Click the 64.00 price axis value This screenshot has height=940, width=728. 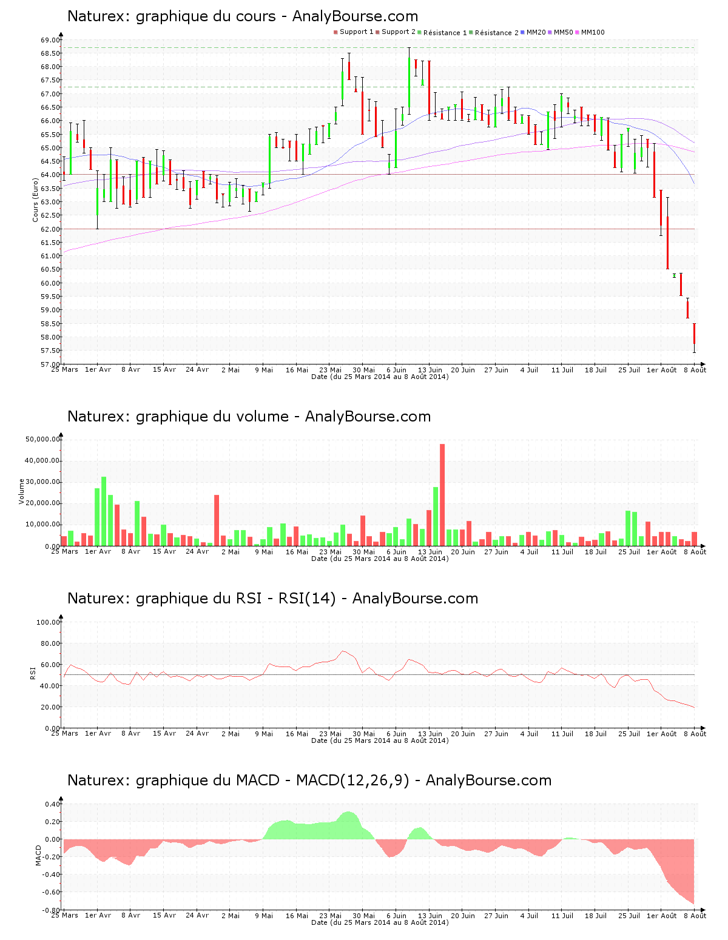click(50, 175)
